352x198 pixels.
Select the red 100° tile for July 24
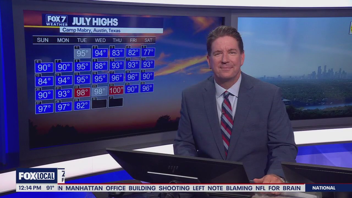116,90
